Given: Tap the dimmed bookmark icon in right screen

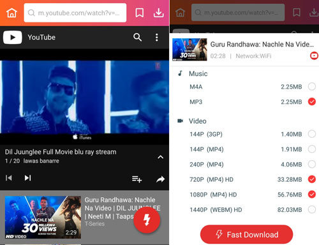Looking at the screenshot, I should click(x=297, y=12).
